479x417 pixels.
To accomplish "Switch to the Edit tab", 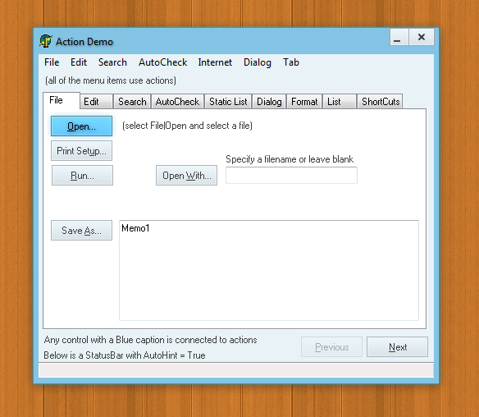I will click(97, 102).
